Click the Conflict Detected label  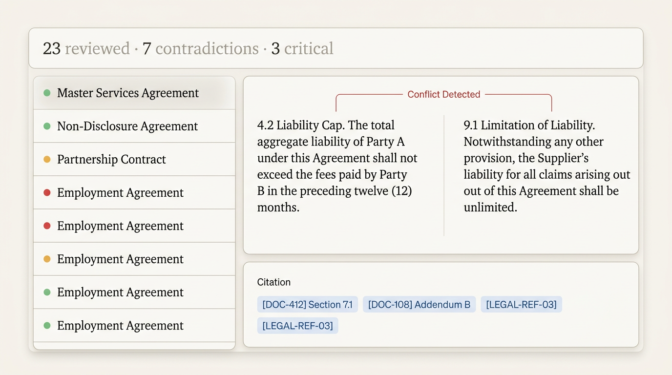443,94
